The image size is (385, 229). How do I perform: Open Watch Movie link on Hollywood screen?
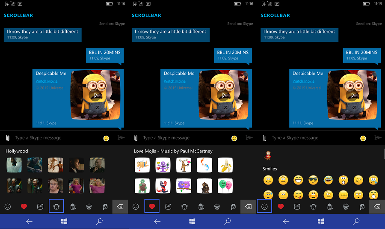[47, 81]
